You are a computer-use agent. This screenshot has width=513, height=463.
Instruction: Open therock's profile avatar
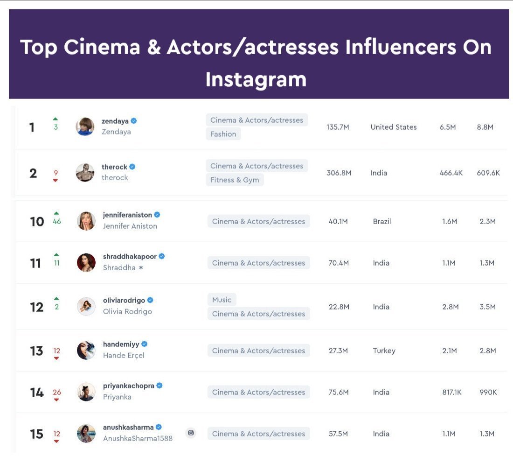[x=85, y=173]
